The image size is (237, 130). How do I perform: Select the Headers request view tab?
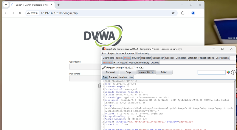point(123,77)
